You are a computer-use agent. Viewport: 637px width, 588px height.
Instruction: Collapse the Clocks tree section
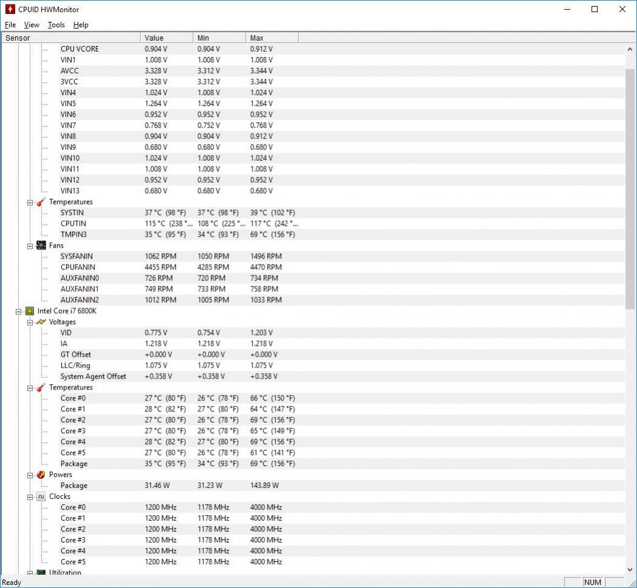(x=30, y=498)
